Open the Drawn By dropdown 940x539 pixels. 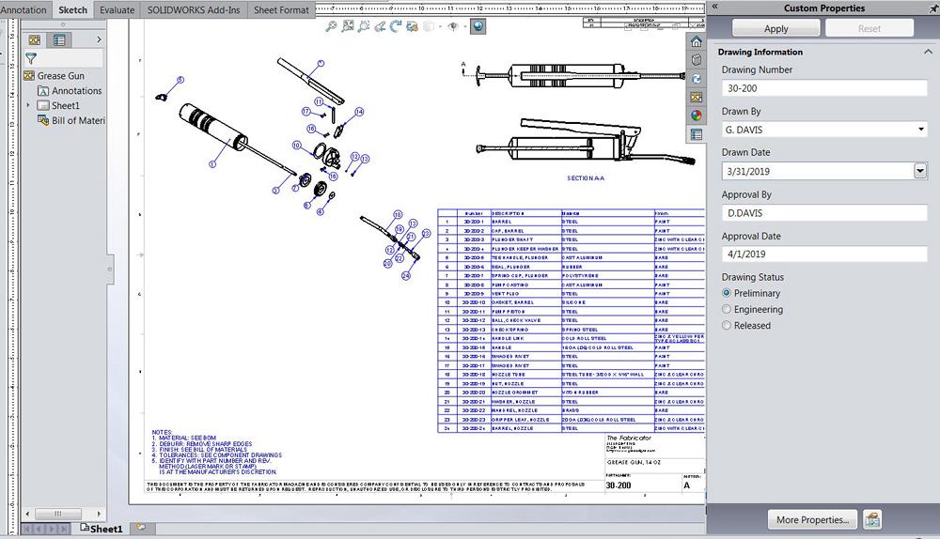(x=920, y=130)
